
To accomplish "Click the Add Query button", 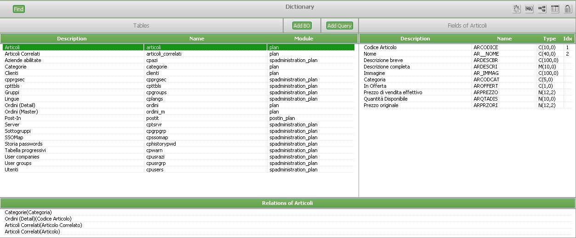I will [339, 26].
